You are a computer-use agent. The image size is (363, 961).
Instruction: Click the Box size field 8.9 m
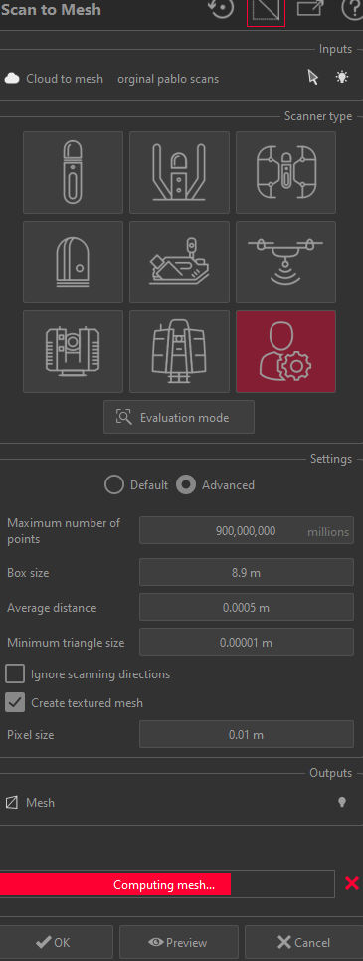[x=247, y=572]
